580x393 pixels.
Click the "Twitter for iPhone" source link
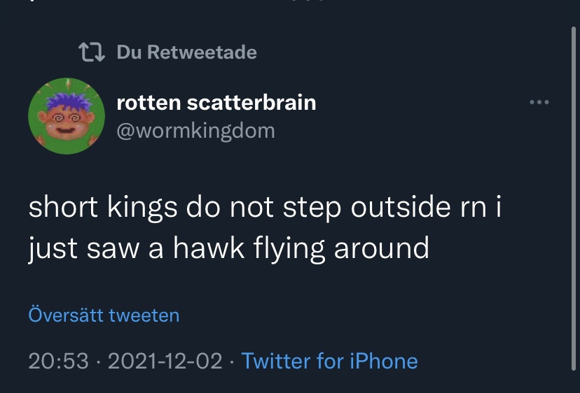click(x=329, y=361)
